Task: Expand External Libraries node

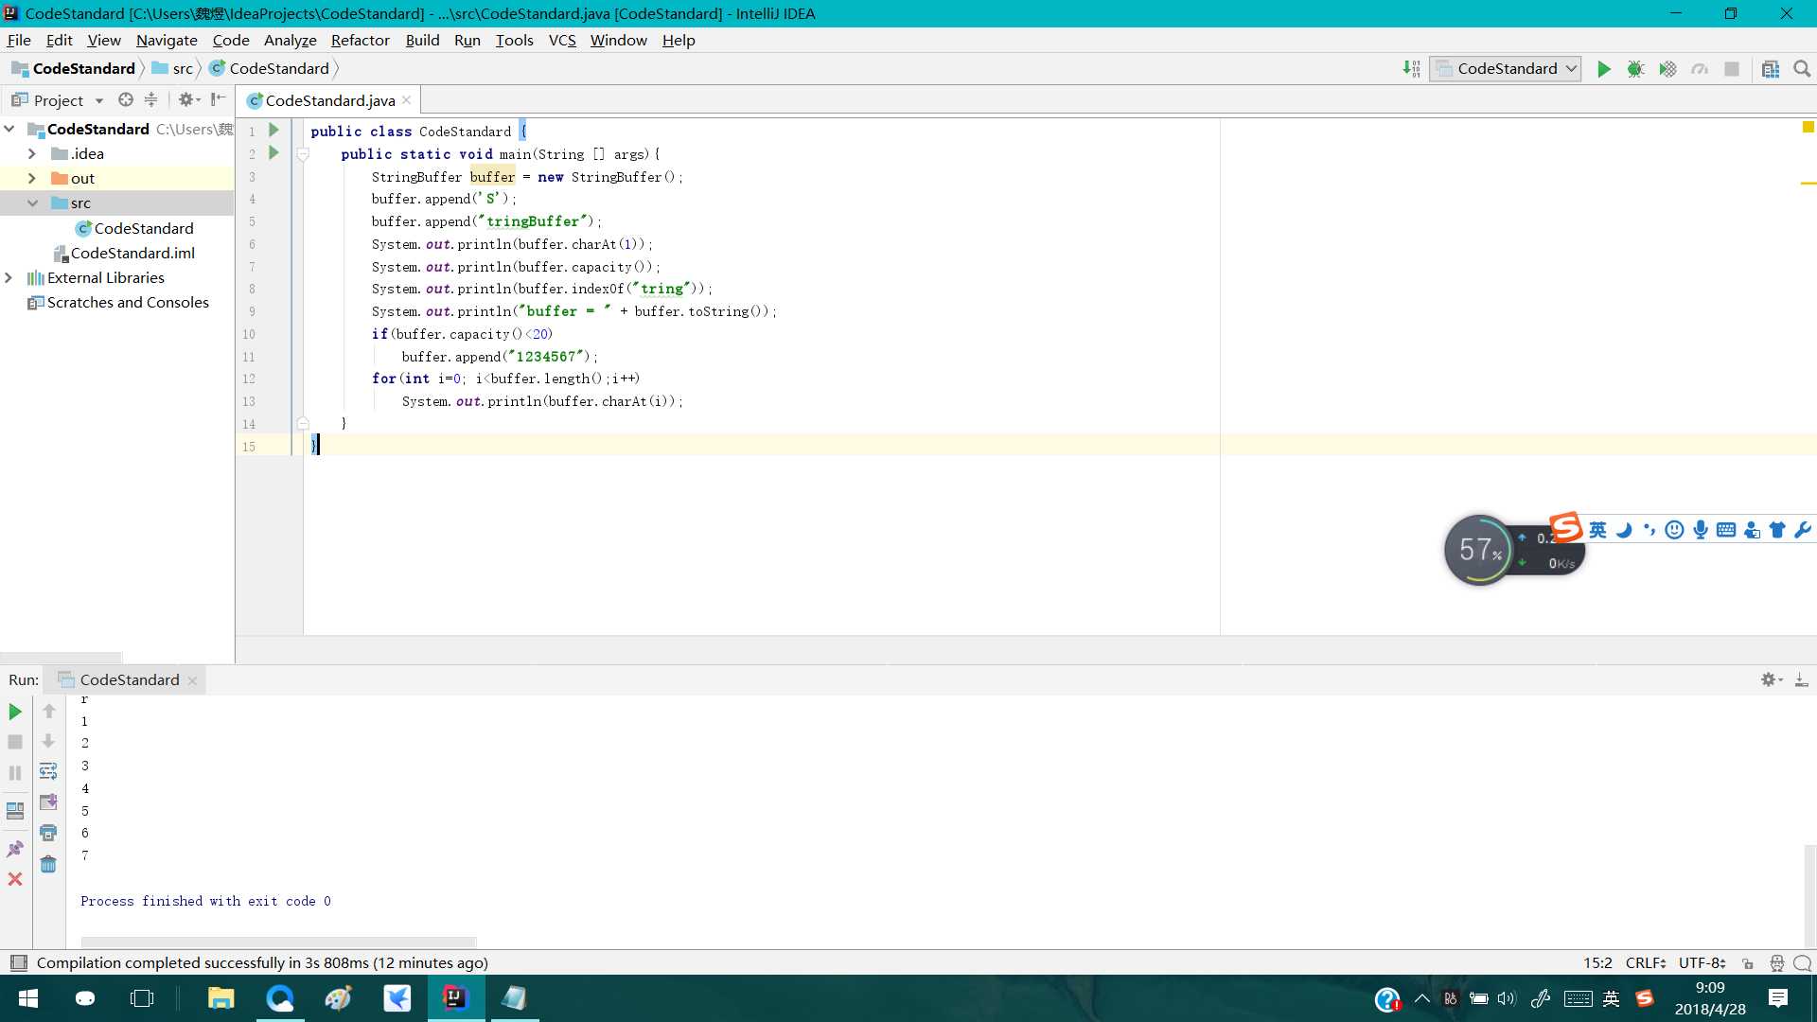Action: [x=9, y=277]
